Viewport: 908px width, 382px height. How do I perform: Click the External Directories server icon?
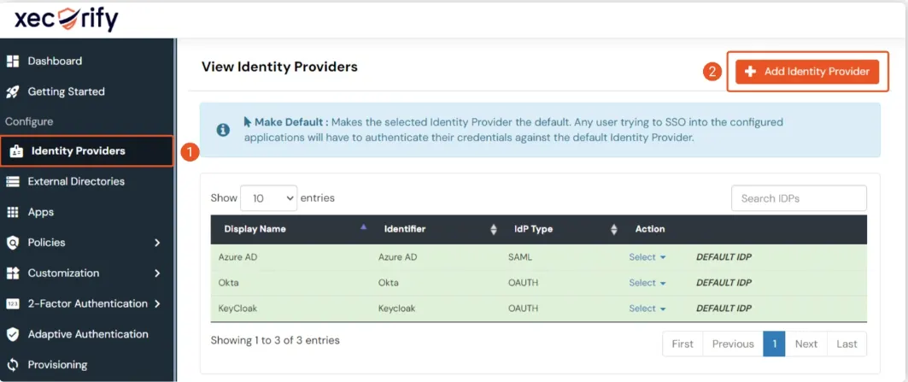[13, 181]
